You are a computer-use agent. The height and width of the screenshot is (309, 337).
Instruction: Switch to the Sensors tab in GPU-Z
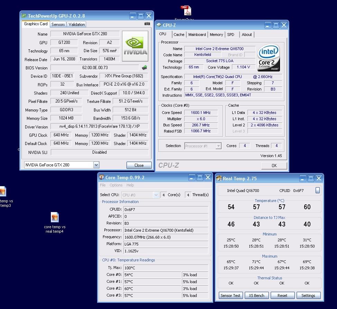point(58,25)
